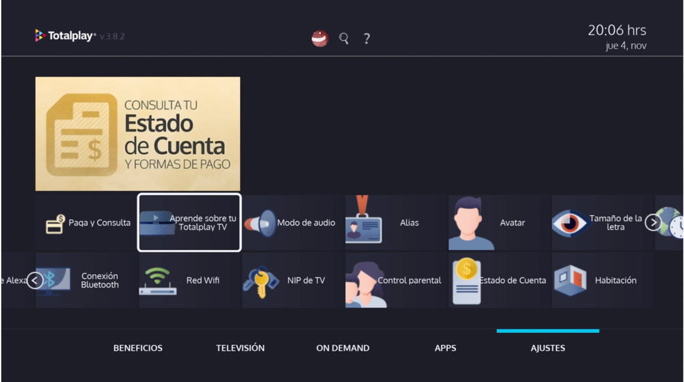684x382 pixels.
Task: Select the Paga y Consulta tile
Action: pos(86,222)
